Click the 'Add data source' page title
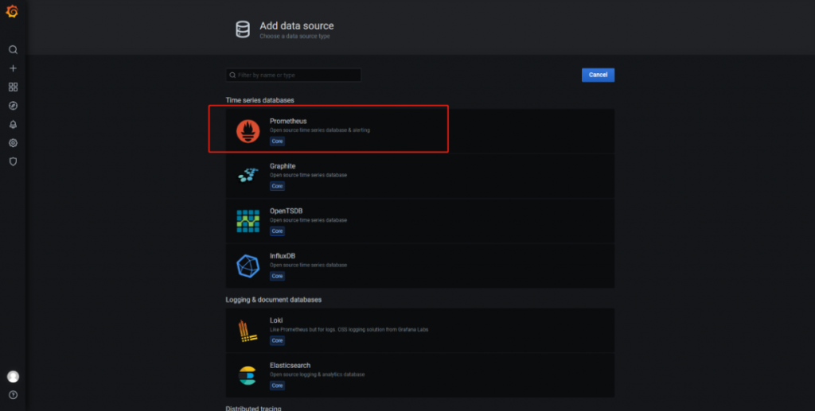815x411 pixels. click(x=297, y=25)
